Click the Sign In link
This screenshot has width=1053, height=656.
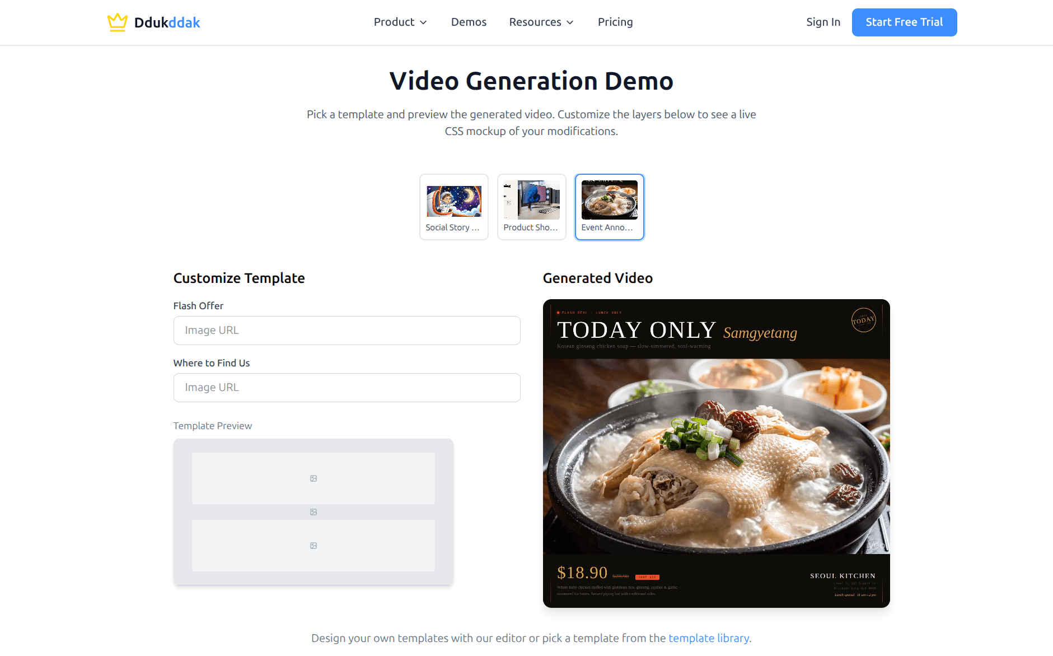(823, 22)
